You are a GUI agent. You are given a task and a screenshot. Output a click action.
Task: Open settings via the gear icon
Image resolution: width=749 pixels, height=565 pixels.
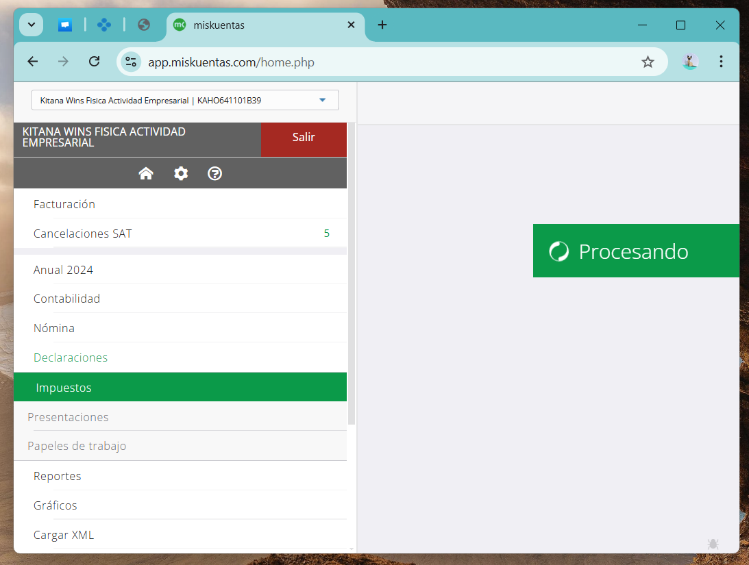pos(181,174)
